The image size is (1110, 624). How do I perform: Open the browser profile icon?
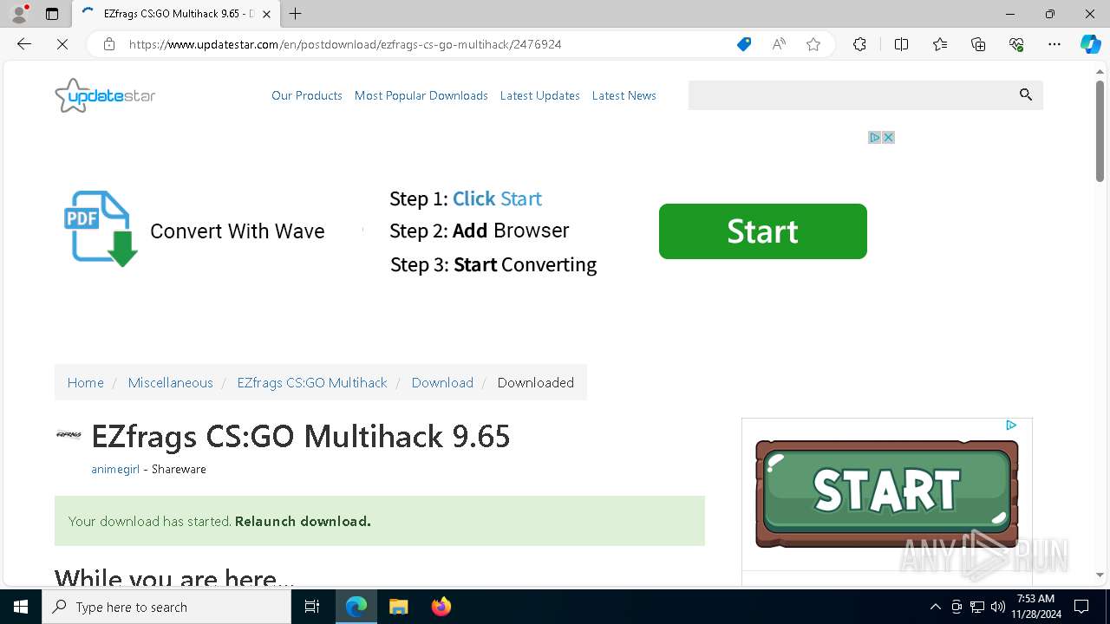coord(19,14)
